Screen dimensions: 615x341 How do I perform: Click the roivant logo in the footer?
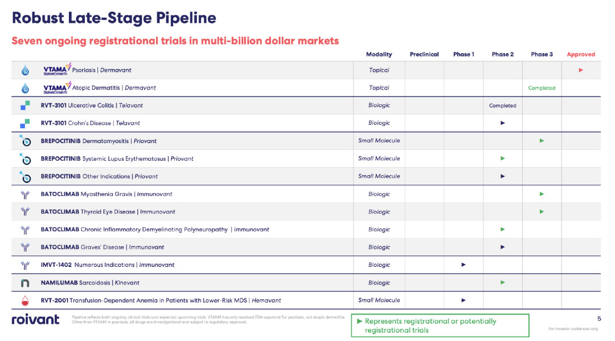(35, 319)
